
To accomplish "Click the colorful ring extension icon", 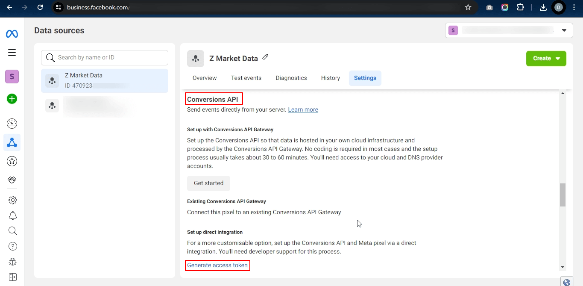I will (505, 7).
